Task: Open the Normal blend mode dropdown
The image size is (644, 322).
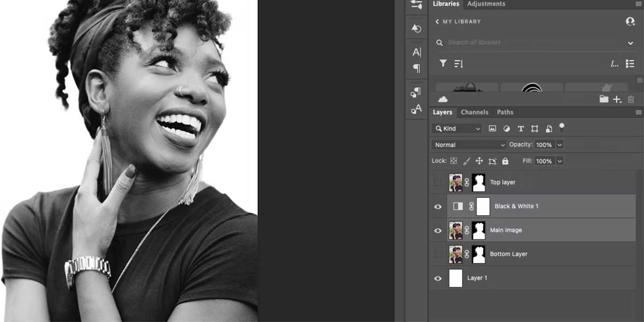Action: (x=469, y=145)
